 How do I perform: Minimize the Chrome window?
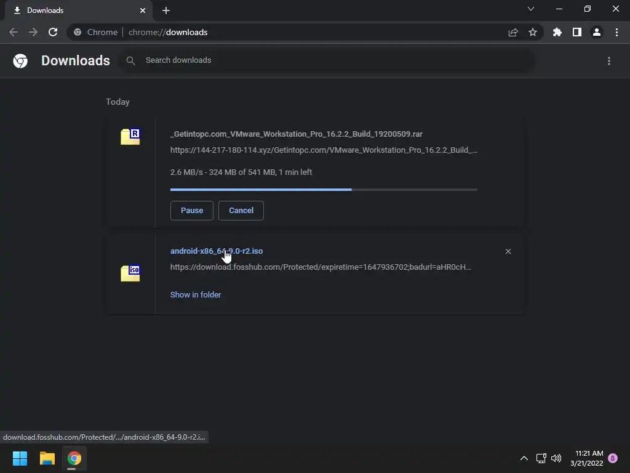coord(559,9)
